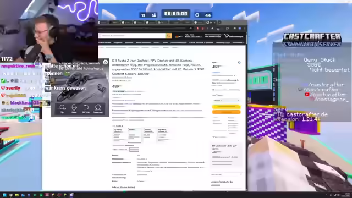Screen dimensions: 352x198
Task: Open the Menge quantity dropdown
Action: point(226,100)
